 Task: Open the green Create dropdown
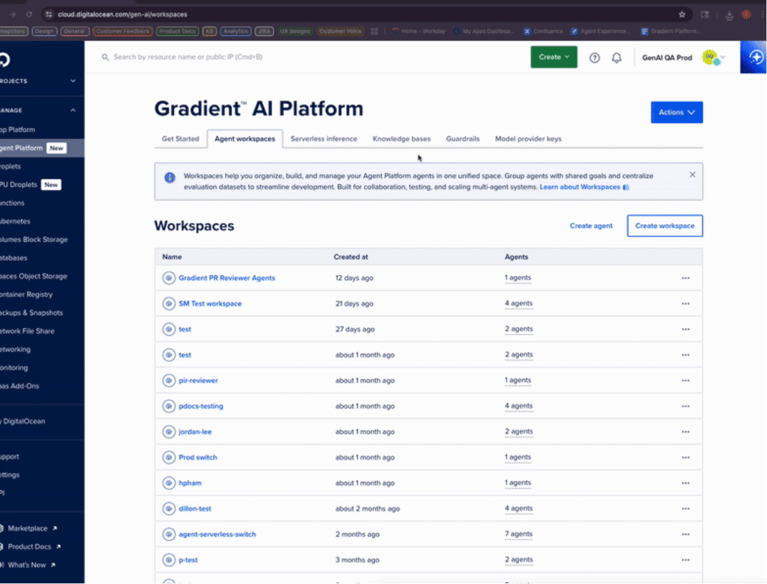tap(554, 57)
